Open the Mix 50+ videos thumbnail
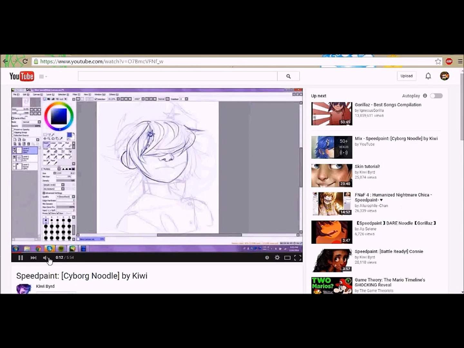The image size is (464, 348). (332, 147)
